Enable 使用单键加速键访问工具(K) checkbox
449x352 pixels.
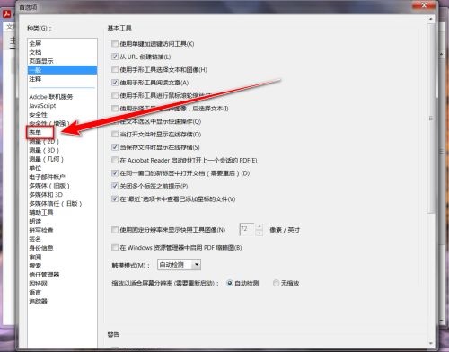pos(115,44)
